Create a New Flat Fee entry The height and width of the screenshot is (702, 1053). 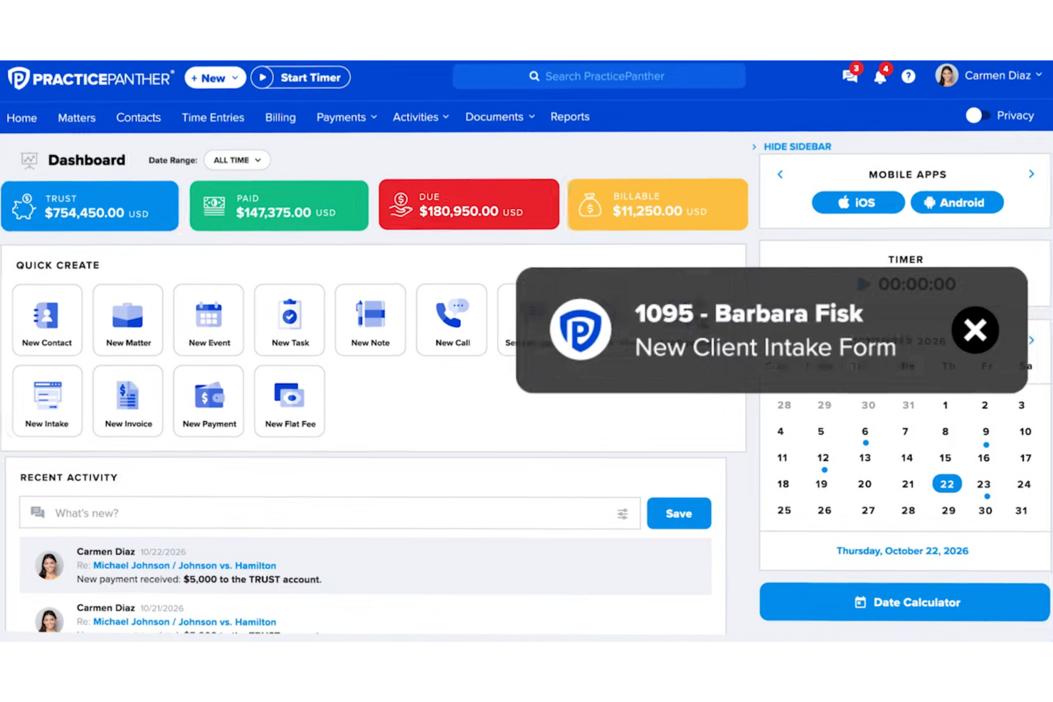(289, 400)
